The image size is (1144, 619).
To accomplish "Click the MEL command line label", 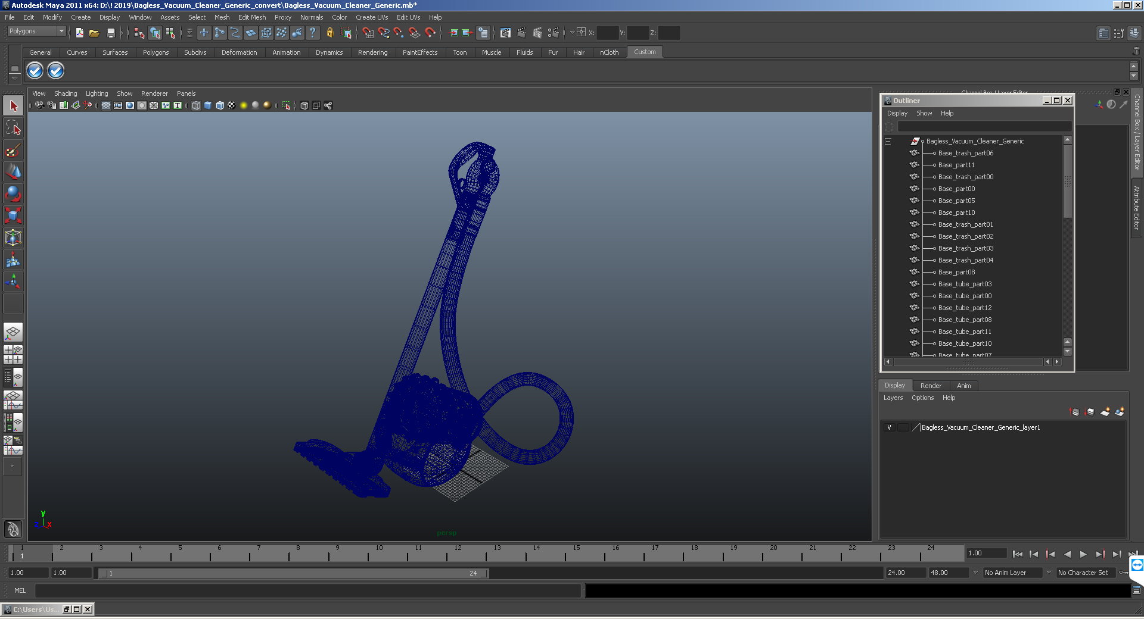I will [x=20, y=590].
